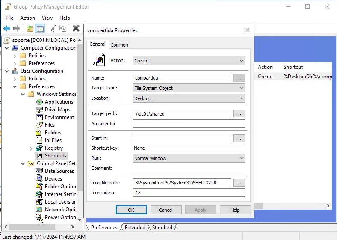Open the Action dropdown
This screenshot has height=240, width=337.
coord(189,61)
